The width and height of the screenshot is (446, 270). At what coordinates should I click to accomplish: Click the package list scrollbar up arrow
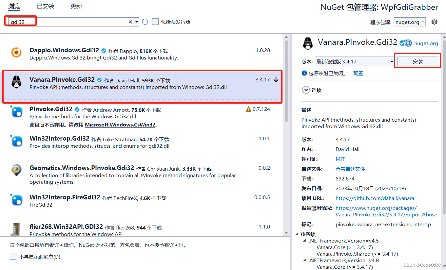pyautogui.click(x=287, y=37)
